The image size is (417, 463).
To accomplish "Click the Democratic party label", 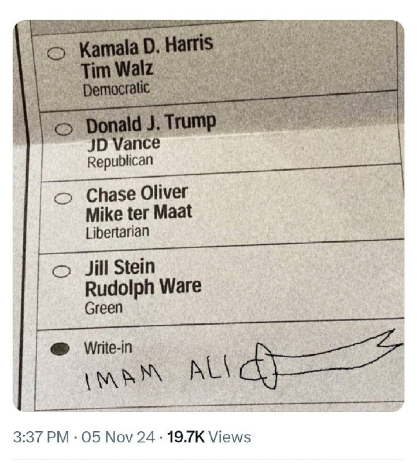I will 116,89.
